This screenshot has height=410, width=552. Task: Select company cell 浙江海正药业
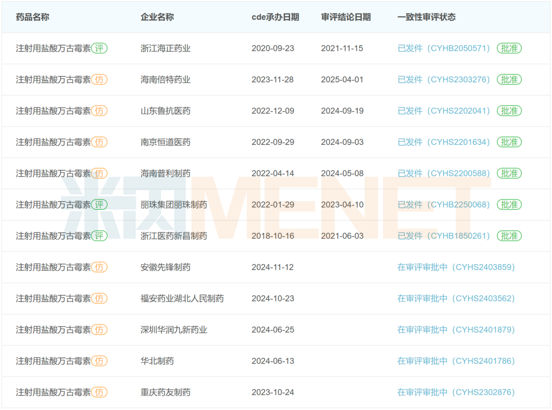[x=166, y=48]
